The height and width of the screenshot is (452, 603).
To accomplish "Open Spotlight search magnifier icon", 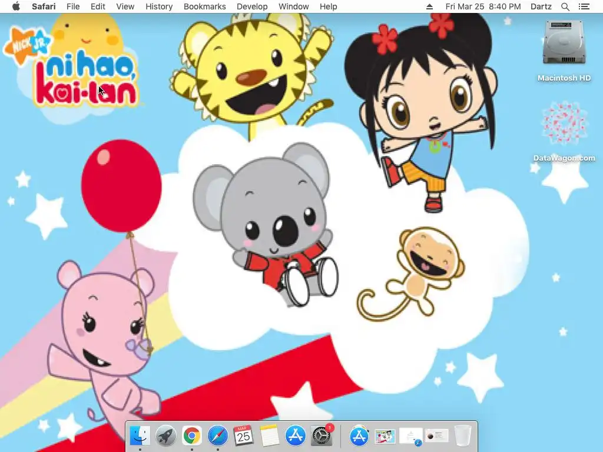I will [x=565, y=6].
